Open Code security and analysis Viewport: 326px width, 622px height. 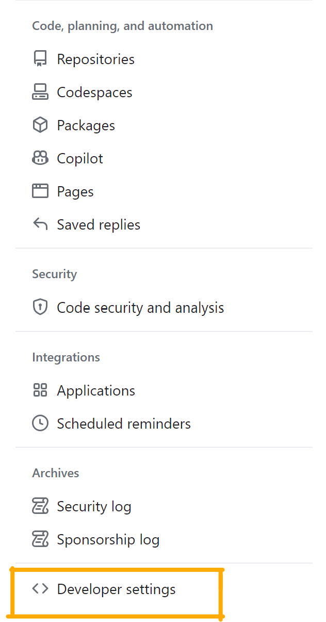tap(140, 308)
